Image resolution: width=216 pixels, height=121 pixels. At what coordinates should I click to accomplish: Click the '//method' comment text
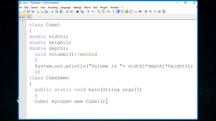click(x=86, y=54)
